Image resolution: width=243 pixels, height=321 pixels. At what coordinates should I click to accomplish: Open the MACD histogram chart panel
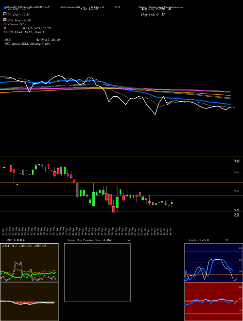click(29, 302)
